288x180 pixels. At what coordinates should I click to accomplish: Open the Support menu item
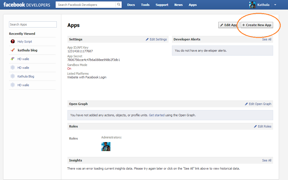point(162,5)
